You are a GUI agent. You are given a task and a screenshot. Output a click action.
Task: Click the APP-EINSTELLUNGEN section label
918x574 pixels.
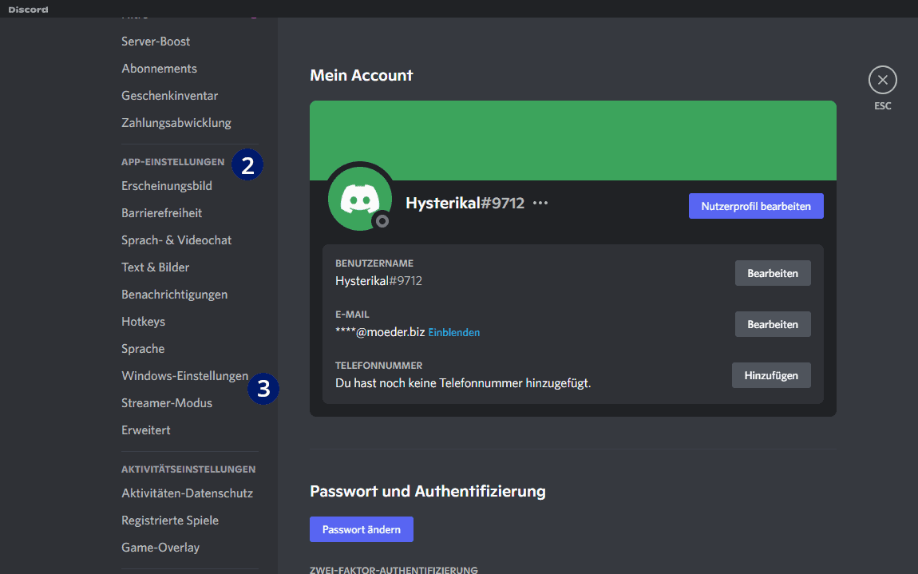[172, 161]
